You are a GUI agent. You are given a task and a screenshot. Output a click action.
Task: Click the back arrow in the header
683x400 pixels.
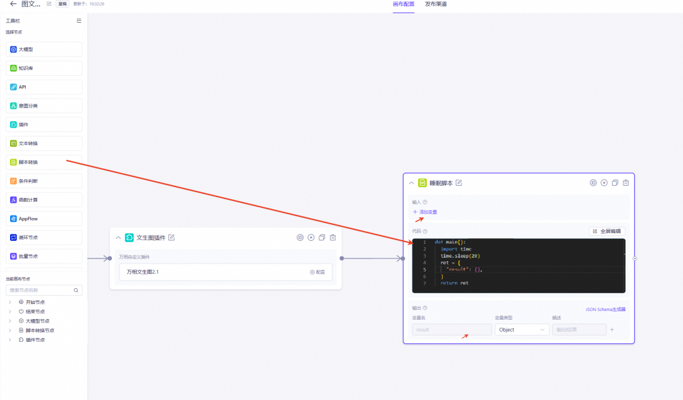point(13,4)
